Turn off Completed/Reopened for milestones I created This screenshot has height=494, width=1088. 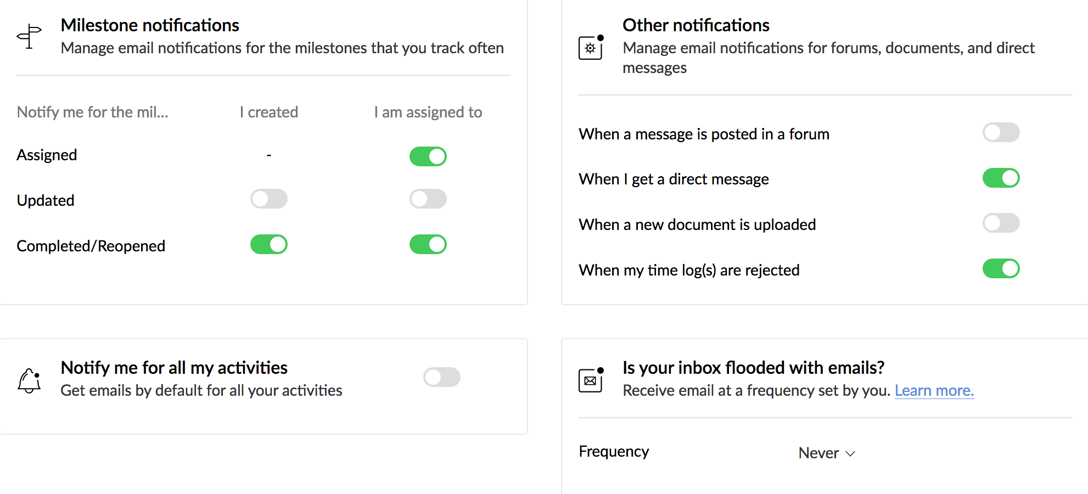pos(269,244)
